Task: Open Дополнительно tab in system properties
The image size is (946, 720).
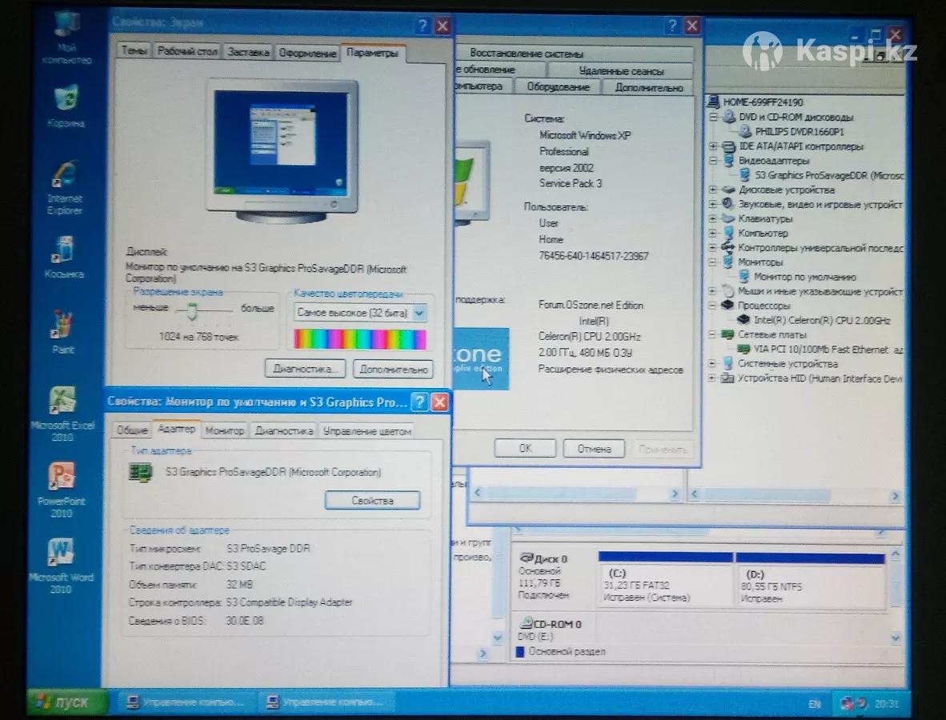Action: [648, 87]
